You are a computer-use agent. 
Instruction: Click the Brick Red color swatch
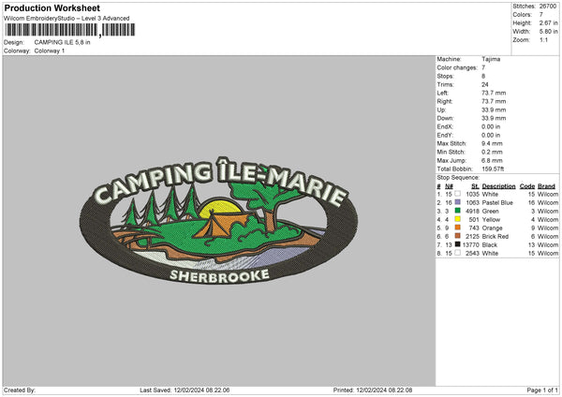pyautogui.click(x=458, y=236)
